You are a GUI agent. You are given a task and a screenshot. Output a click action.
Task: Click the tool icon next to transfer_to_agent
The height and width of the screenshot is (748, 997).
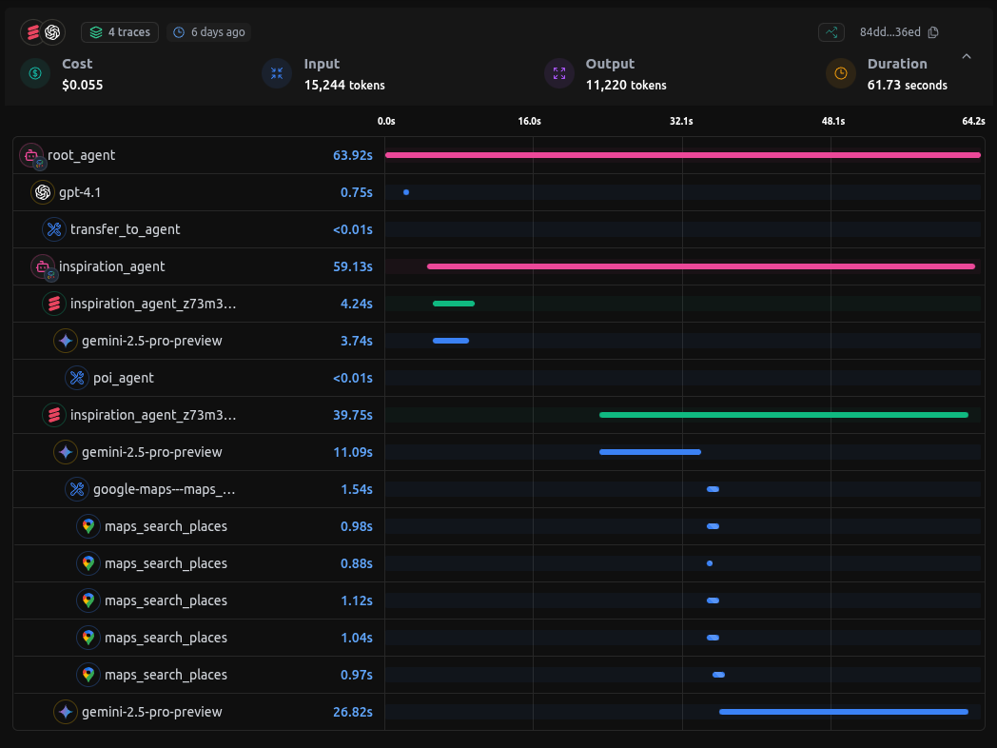coord(53,228)
